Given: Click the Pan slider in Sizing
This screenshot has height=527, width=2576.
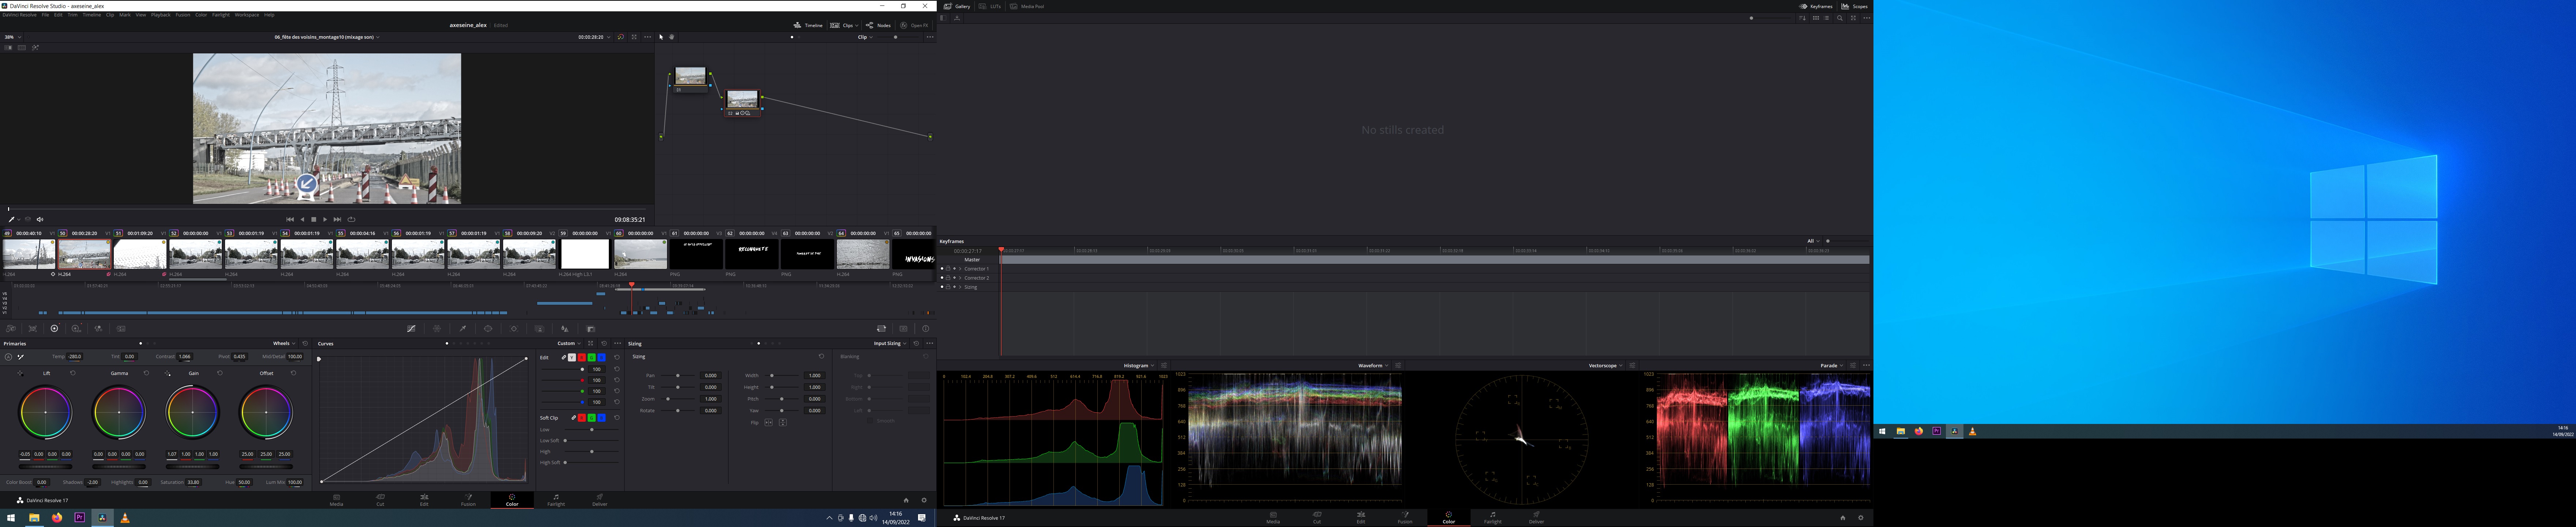Looking at the screenshot, I should 678,375.
